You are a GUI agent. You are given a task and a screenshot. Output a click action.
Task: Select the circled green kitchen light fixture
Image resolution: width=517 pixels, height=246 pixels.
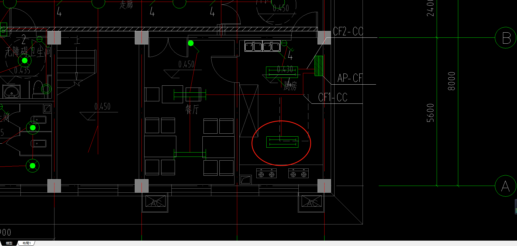click(282, 142)
